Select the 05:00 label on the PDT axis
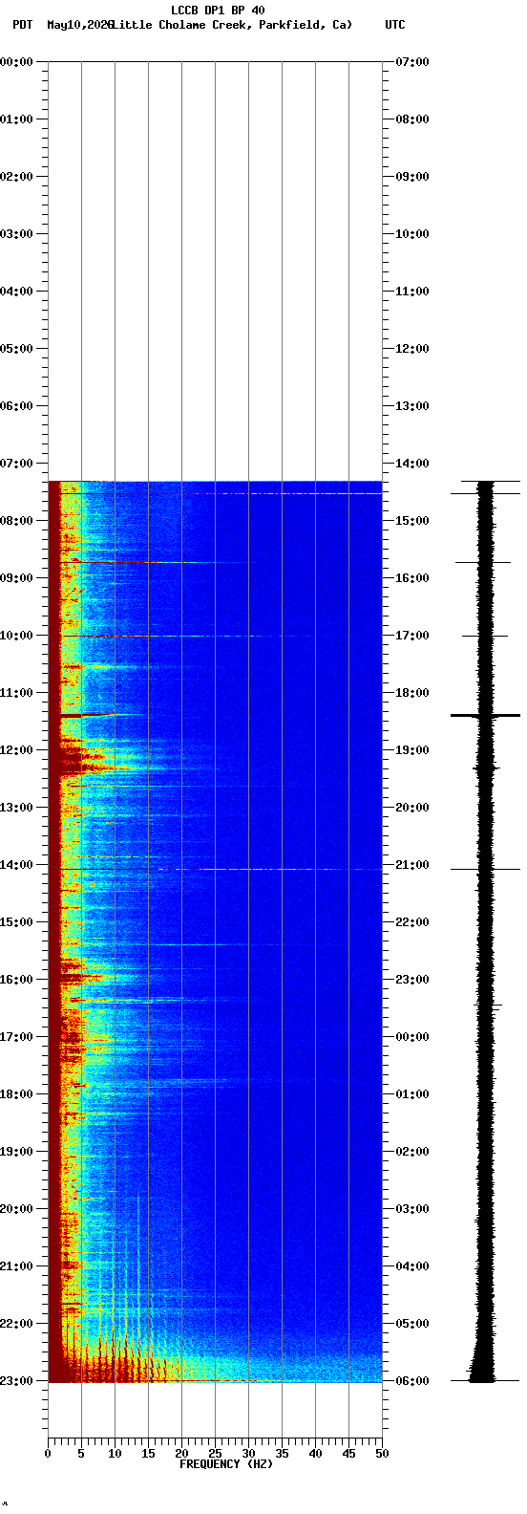This screenshot has height=1514, width=527. [x=16, y=349]
